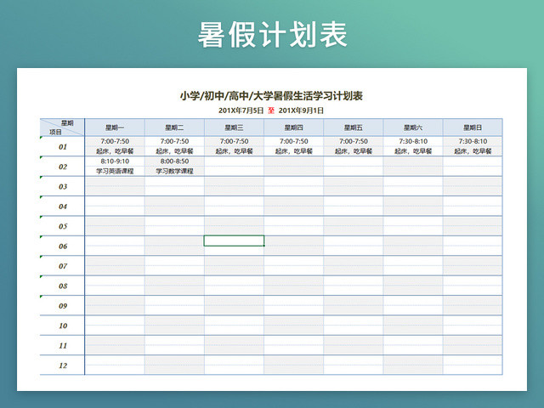
Task: Select the 星期日 column header
Action: click(473, 127)
